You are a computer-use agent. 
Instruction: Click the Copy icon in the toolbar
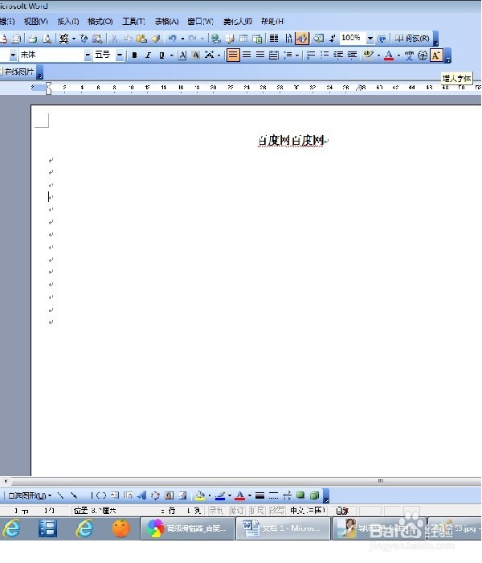128,38
